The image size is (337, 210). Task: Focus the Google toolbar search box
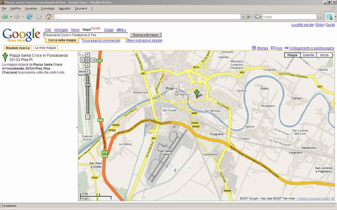(x=289, y=17)
